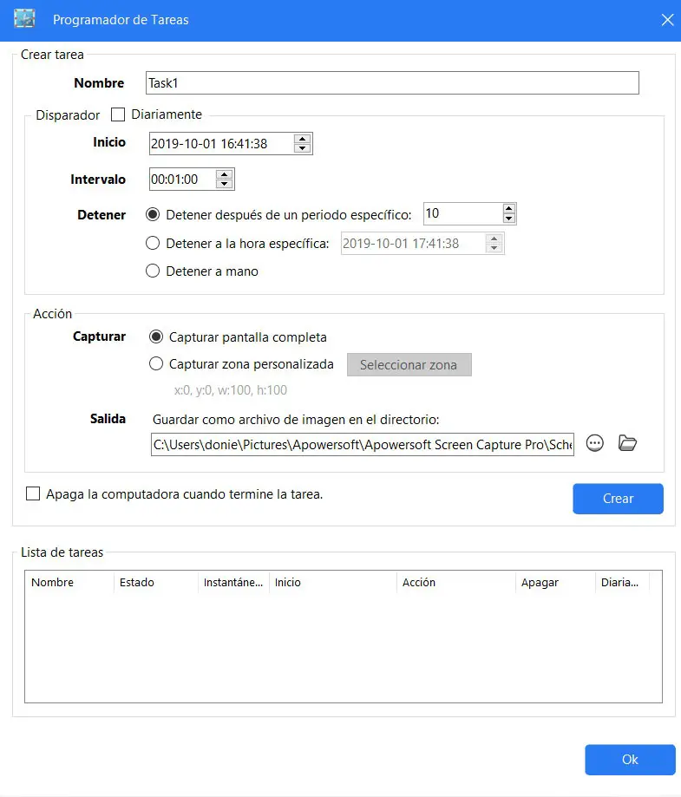Check Apaga la computadora option

pos(33,494)
